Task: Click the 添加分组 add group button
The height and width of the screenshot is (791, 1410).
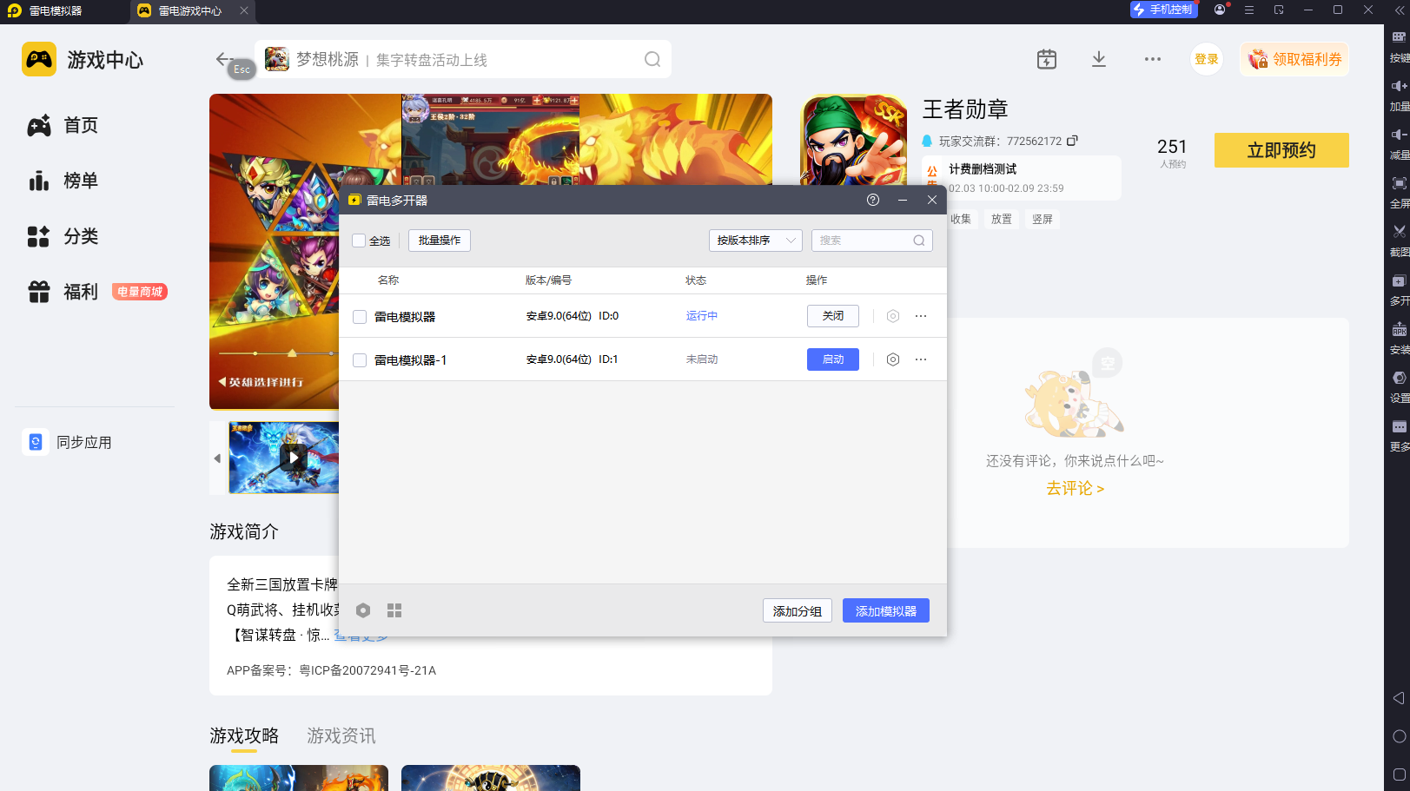Action: coord(798,611)
